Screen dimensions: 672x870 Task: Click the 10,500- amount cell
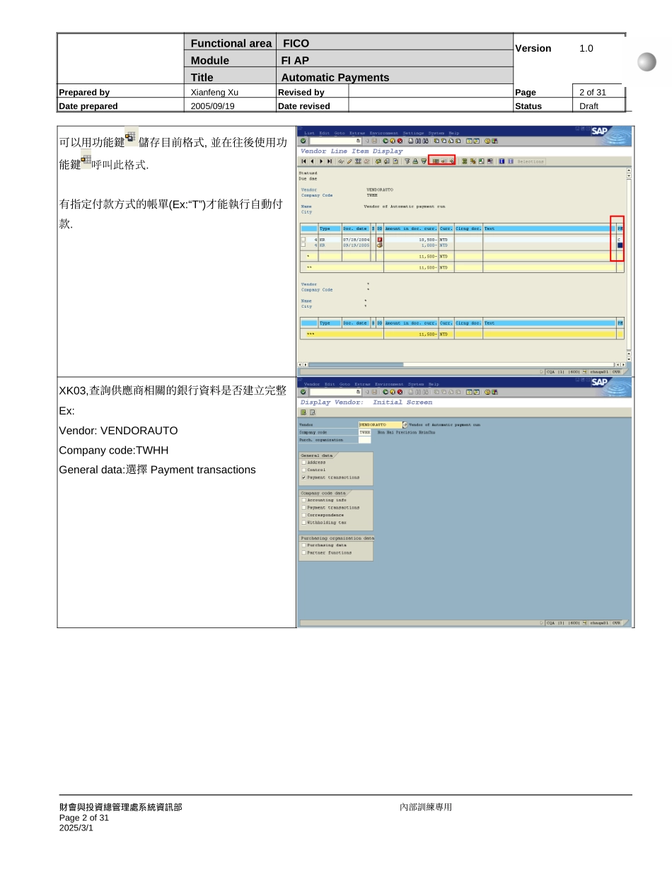coord(411,240)
